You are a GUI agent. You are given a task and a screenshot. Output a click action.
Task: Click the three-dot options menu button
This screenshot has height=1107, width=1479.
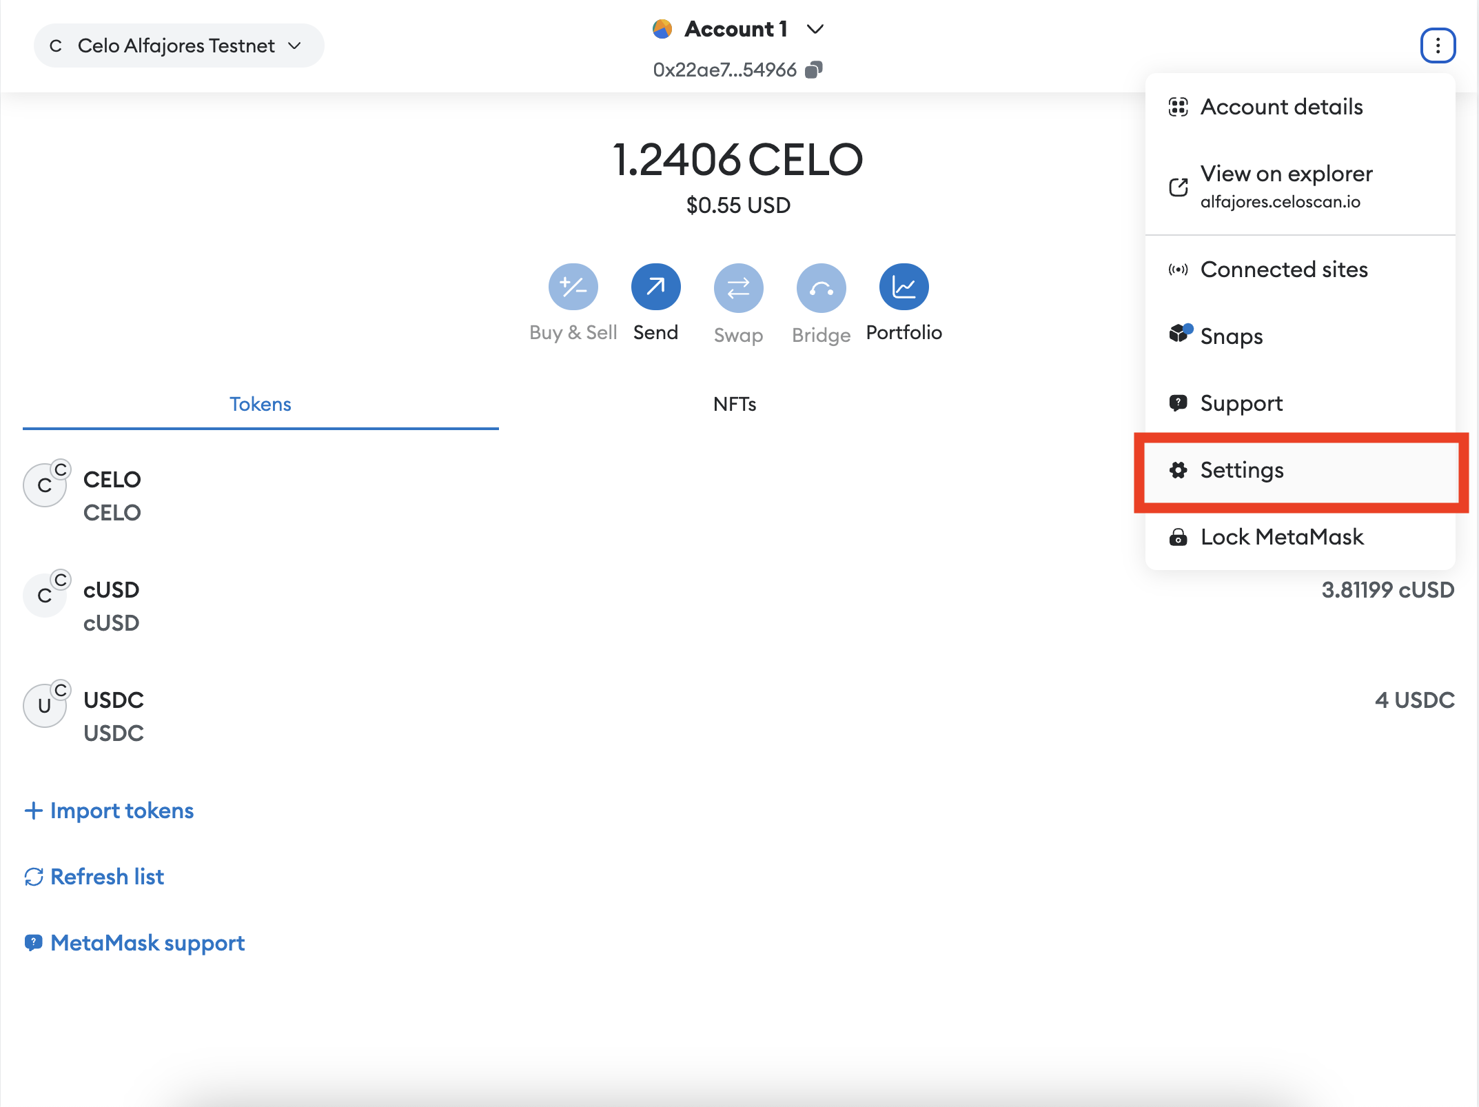1438,45
